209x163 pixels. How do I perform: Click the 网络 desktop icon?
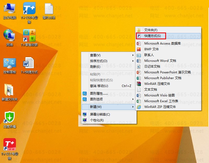[x=9, y=36]
